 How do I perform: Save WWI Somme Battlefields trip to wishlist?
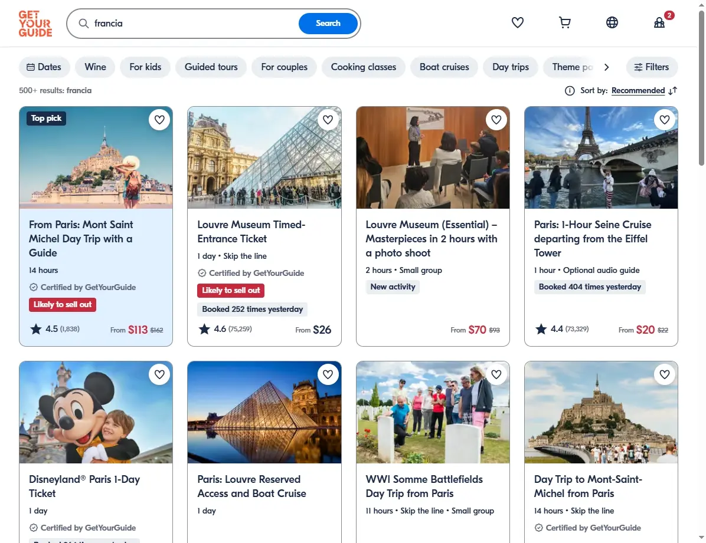(x=496, y=374)
